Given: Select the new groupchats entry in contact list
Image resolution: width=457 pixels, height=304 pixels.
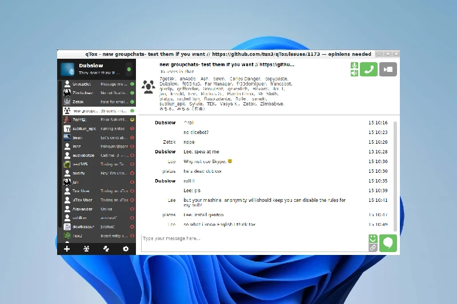Looking at the screenshot, I should click(99, 111).
